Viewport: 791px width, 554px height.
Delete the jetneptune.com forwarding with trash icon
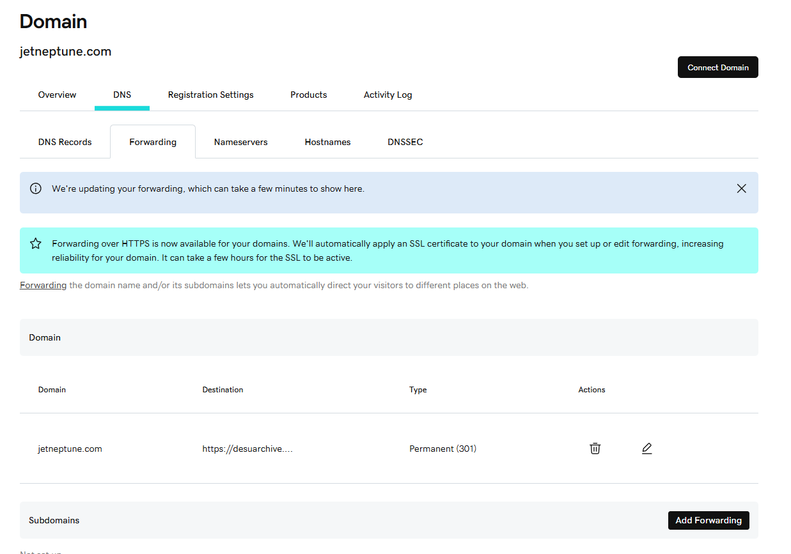click(595, 449)
